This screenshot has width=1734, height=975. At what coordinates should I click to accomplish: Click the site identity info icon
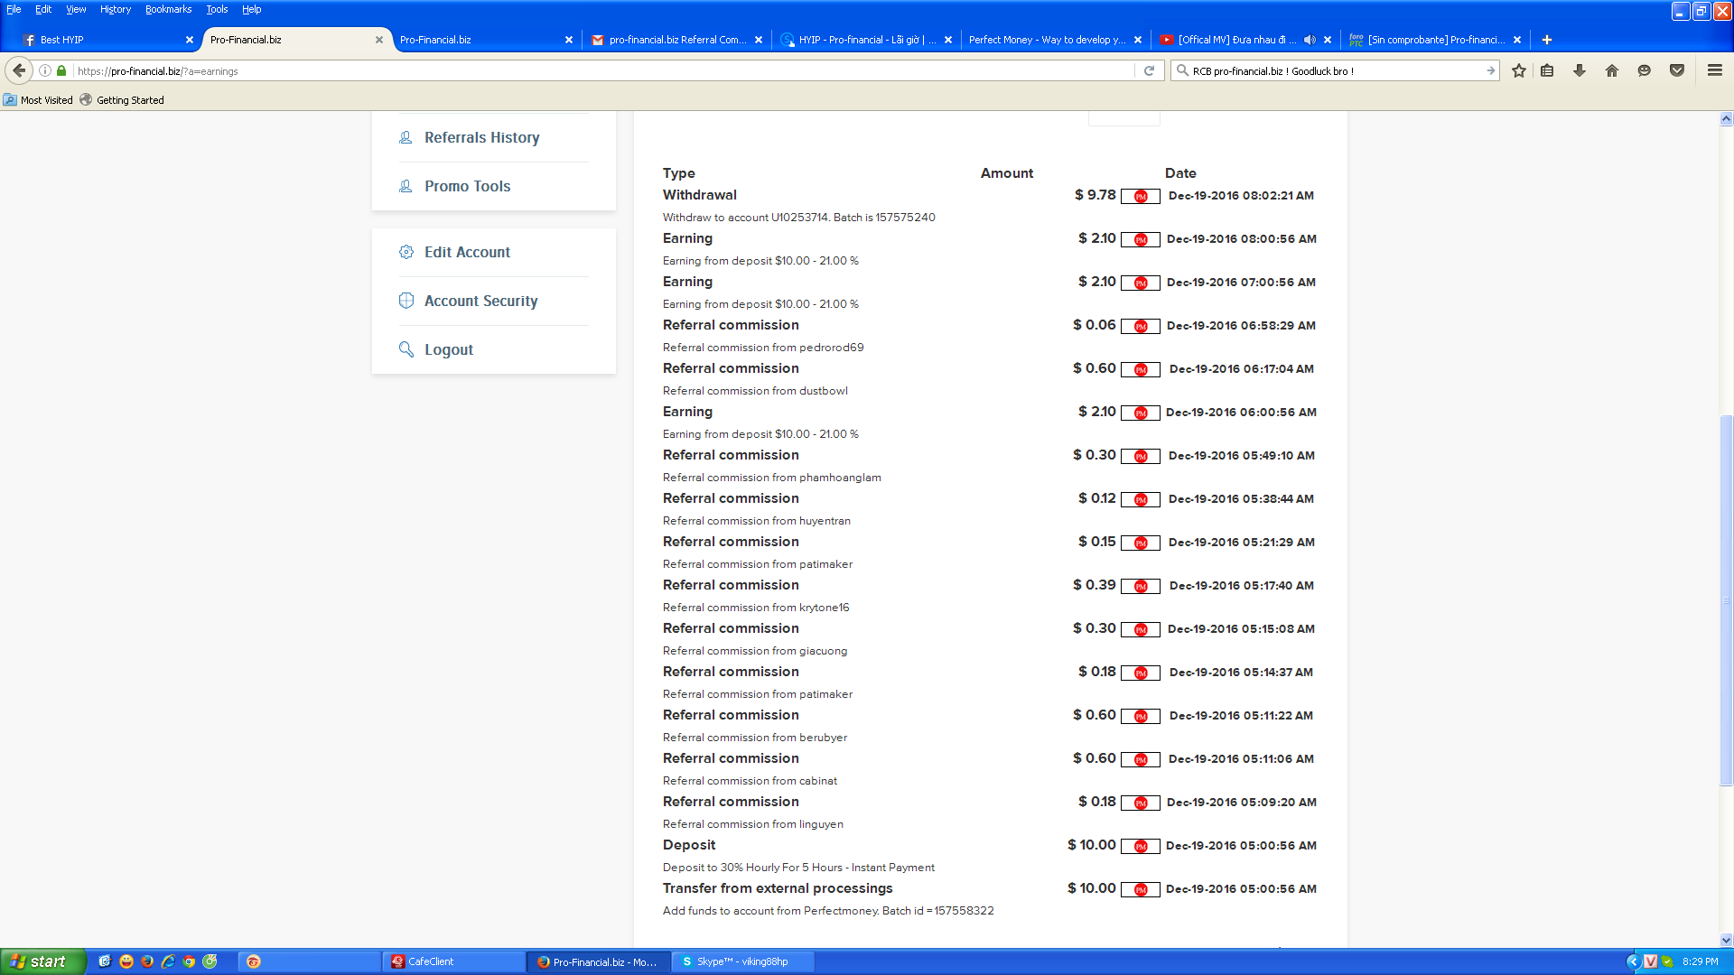point(45,70)
